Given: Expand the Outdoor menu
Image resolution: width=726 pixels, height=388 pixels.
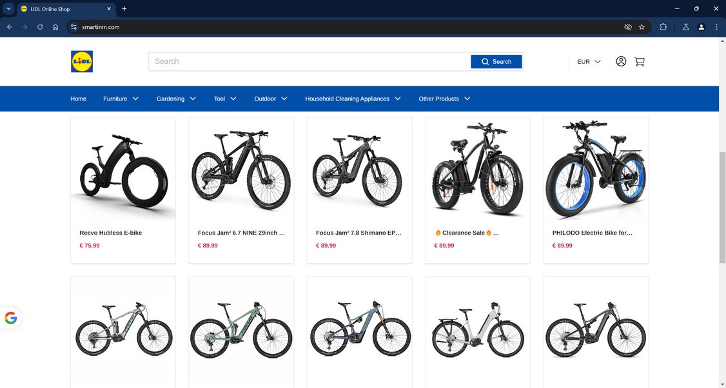Looking at the screenshot, I should [271, 99].
